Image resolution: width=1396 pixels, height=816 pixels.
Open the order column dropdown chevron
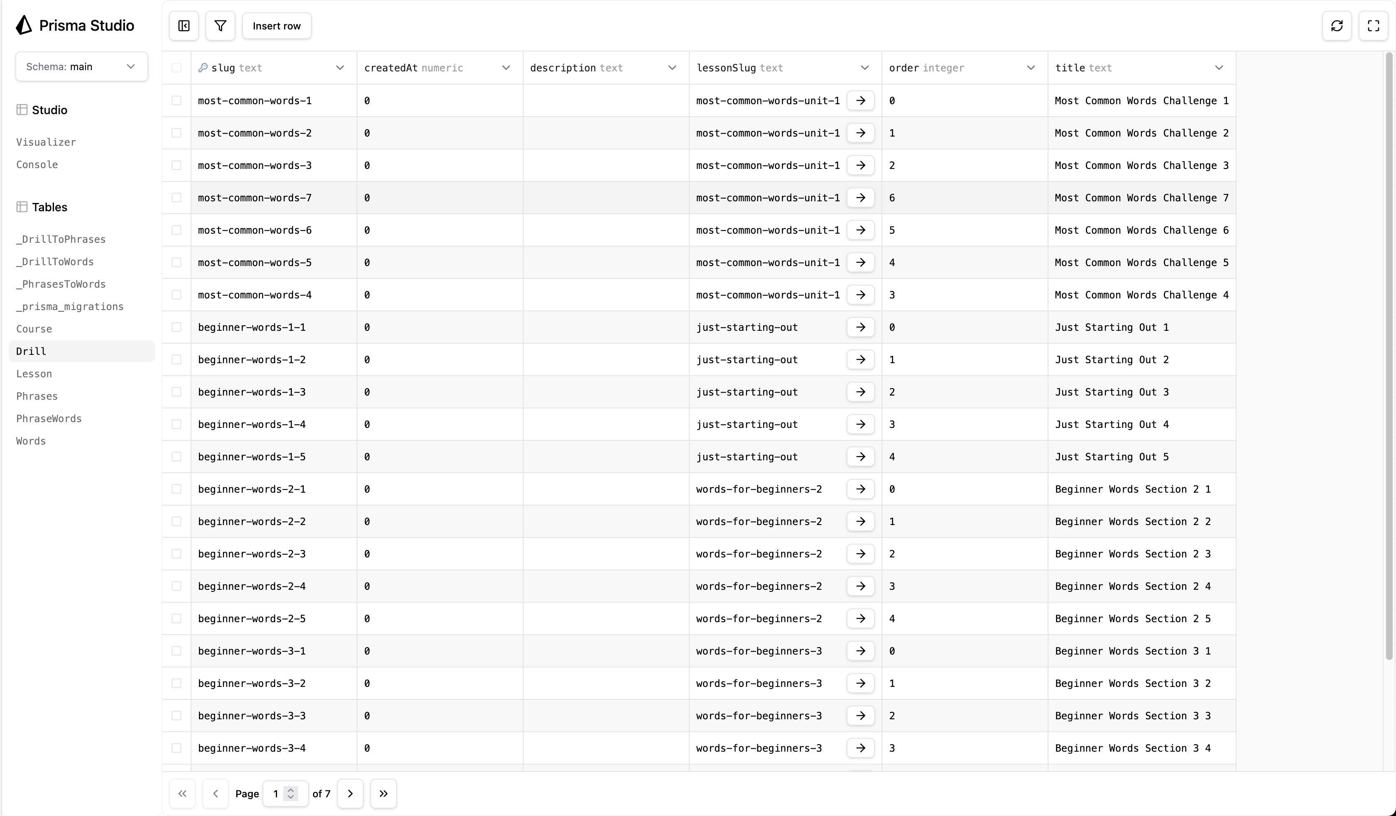click(x=1030, y=68)
